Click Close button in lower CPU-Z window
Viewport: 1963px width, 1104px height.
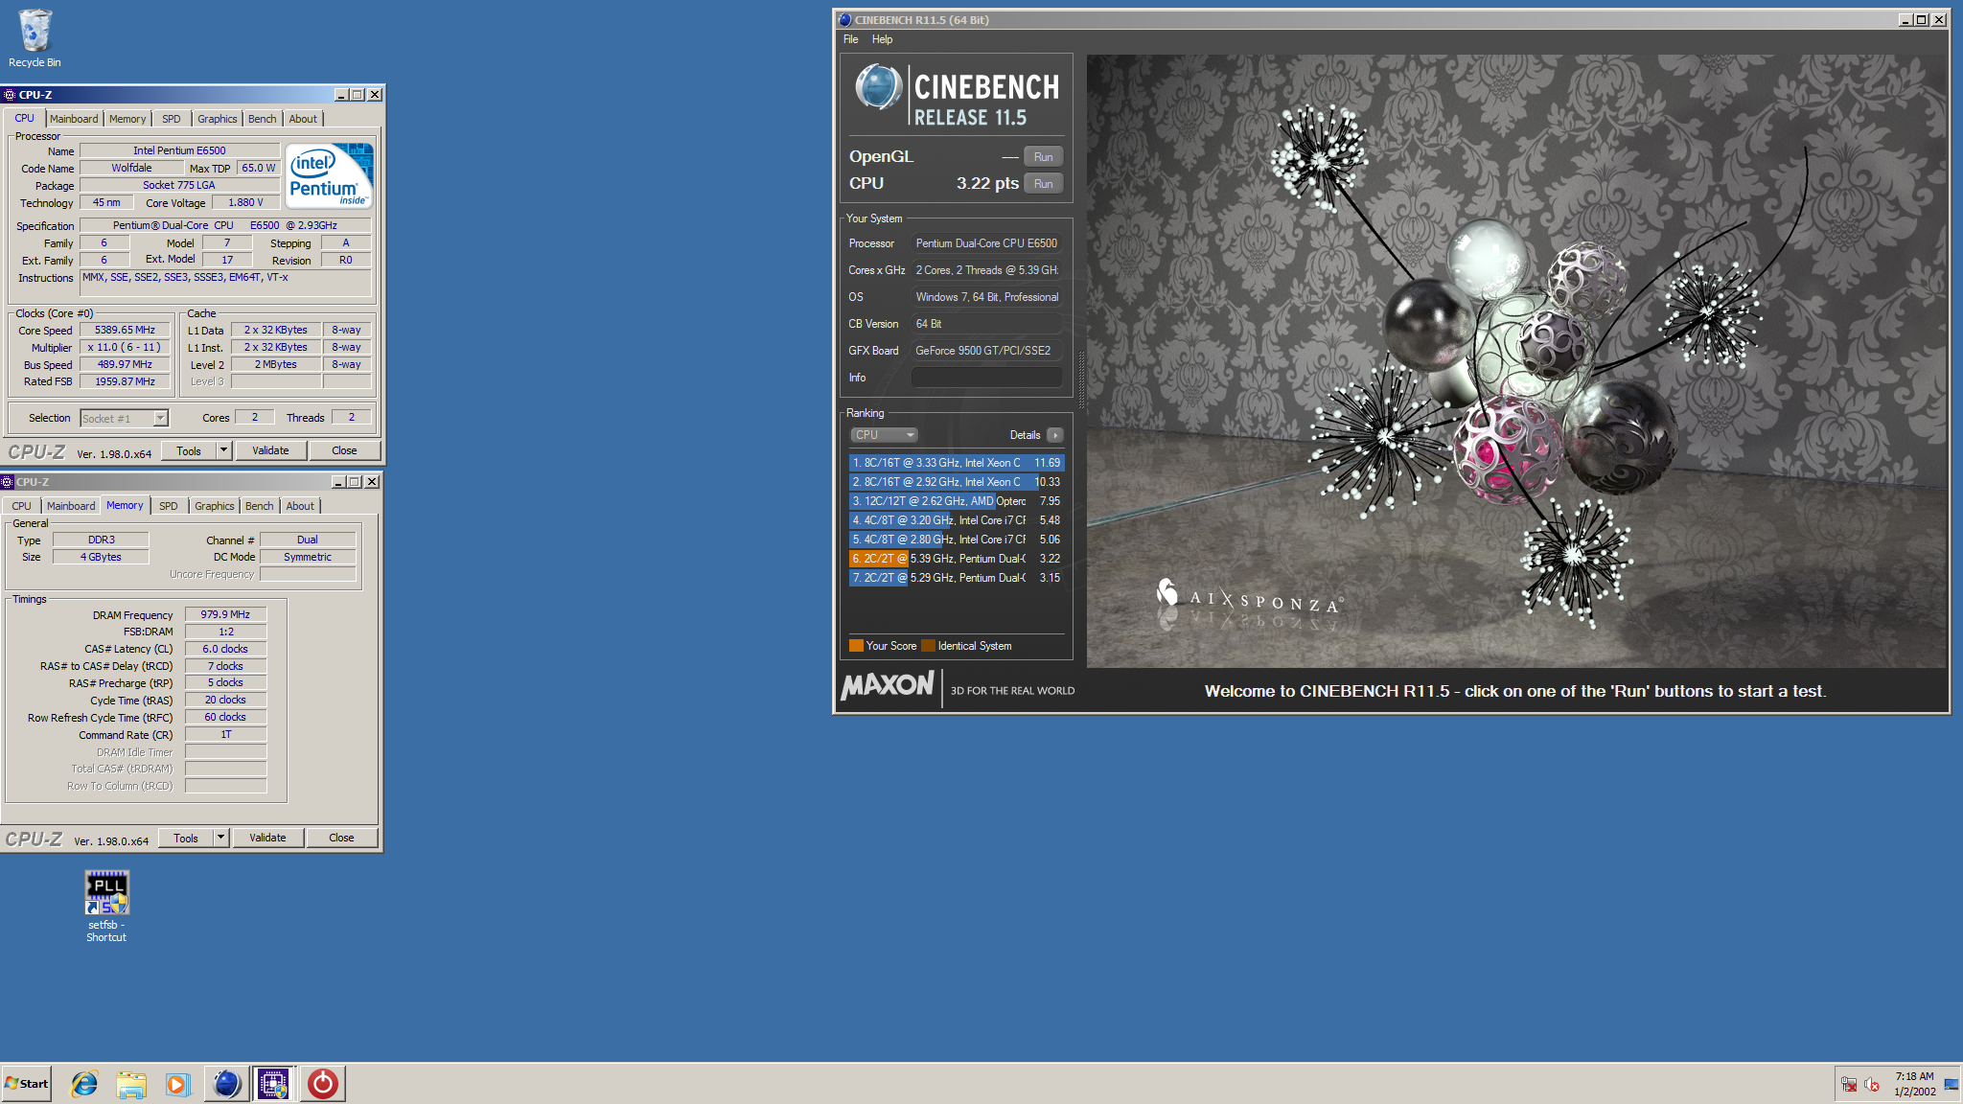pos(341,838)
